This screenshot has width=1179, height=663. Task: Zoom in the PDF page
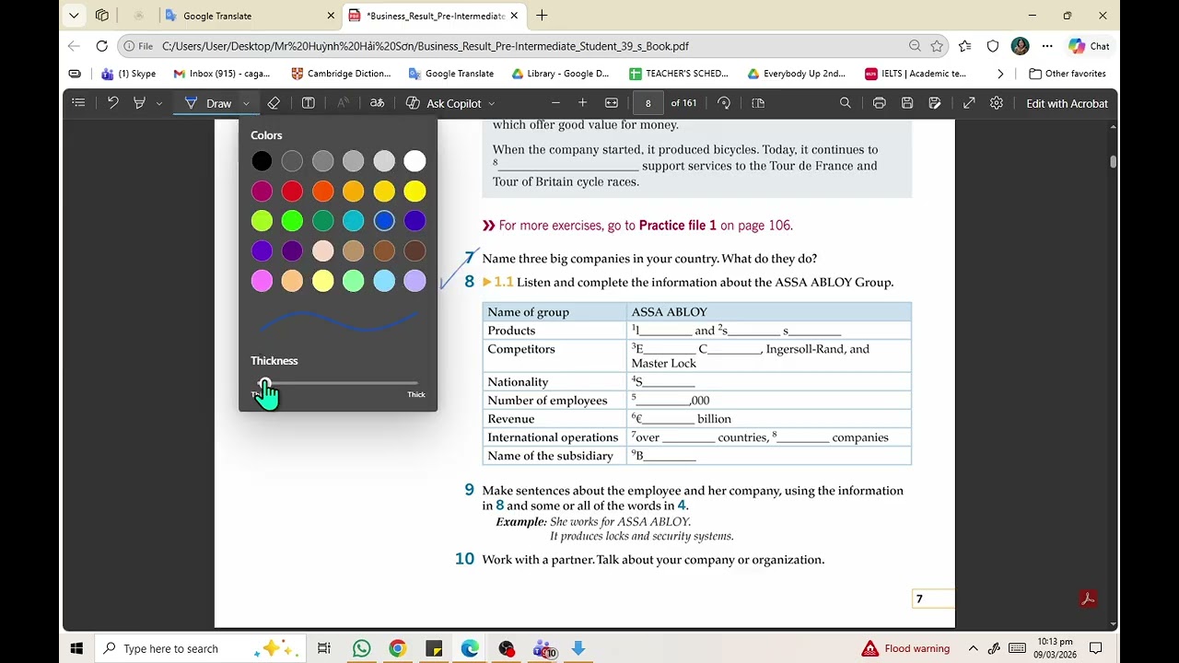point(582,103)
